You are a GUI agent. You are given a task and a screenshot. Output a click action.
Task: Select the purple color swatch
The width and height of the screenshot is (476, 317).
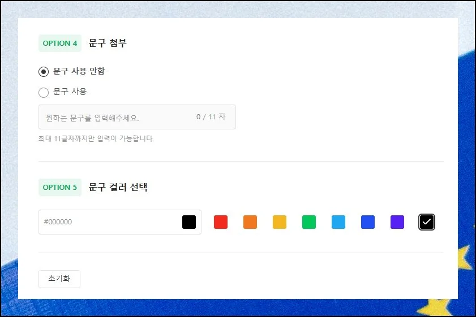tap(397, 222)
